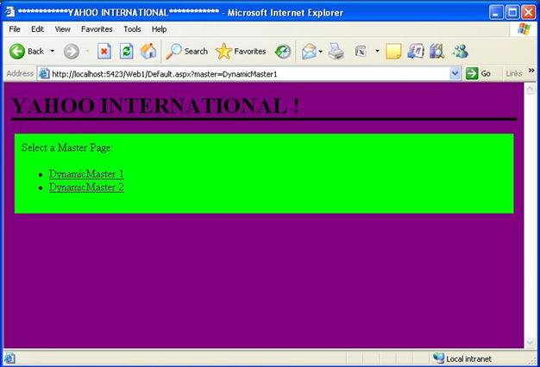Click the page icon in address bar

pyautogui.click(x=44, y=73)
